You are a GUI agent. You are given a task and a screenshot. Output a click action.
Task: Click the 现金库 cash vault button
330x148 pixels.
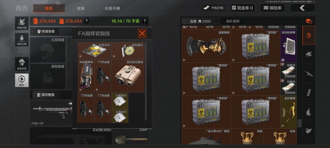pos(242,8)
